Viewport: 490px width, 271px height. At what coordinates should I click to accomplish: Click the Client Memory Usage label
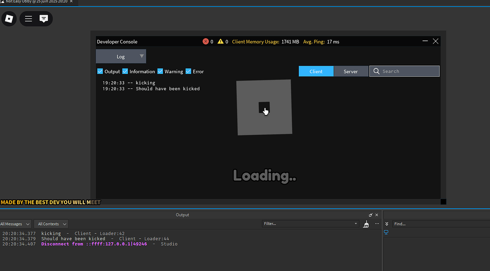coord(256,42)
